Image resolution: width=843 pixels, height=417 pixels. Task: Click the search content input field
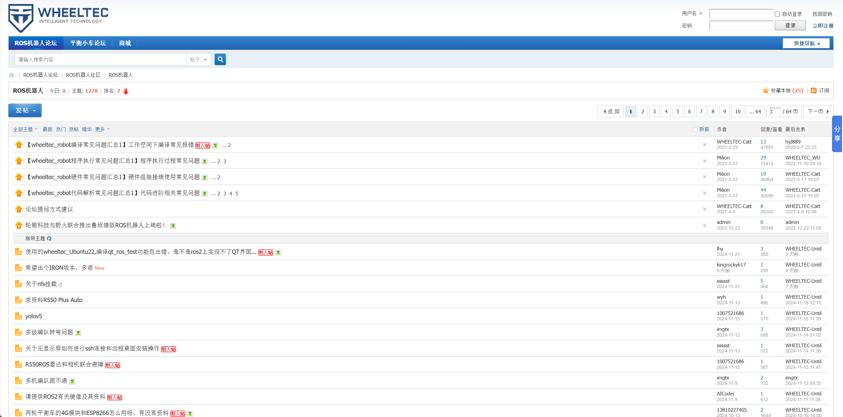coord(100,59)
